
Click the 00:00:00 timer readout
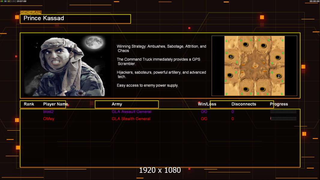coord(315,1)
